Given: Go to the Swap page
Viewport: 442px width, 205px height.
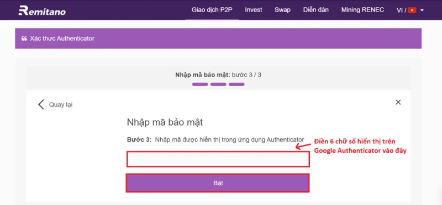Looking at the screenshot, I should click(x=282, y=10).
